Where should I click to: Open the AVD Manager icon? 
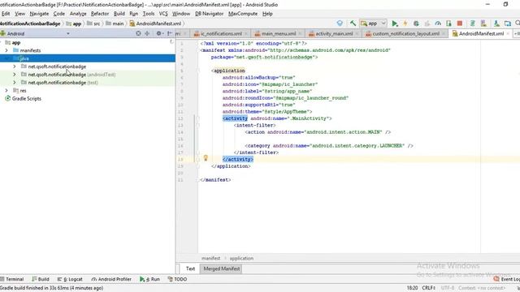(x=483, y=24)
